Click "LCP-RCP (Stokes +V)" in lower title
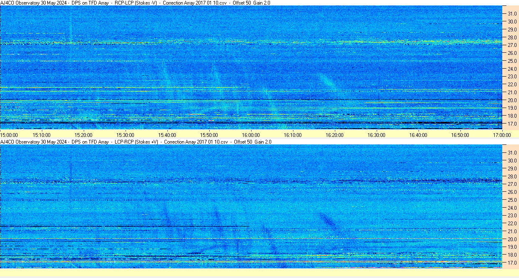 pos(137,142)
